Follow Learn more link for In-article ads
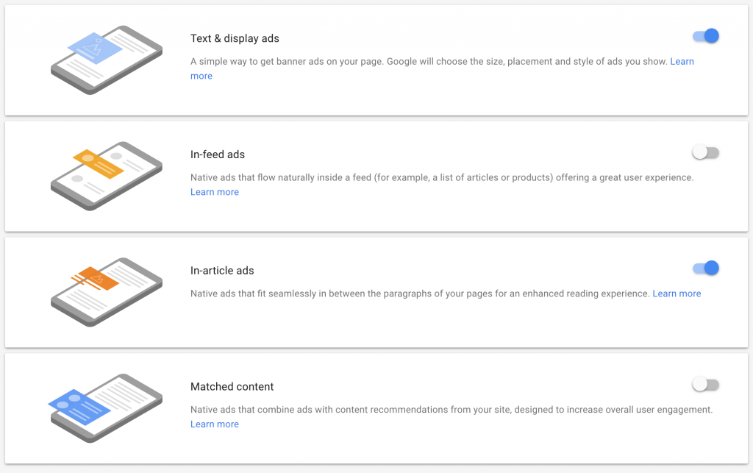 tap(677, 294)
